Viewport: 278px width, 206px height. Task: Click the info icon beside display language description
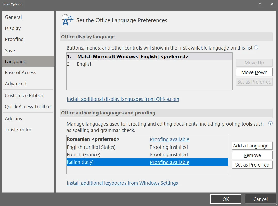(x=256, y=47)
